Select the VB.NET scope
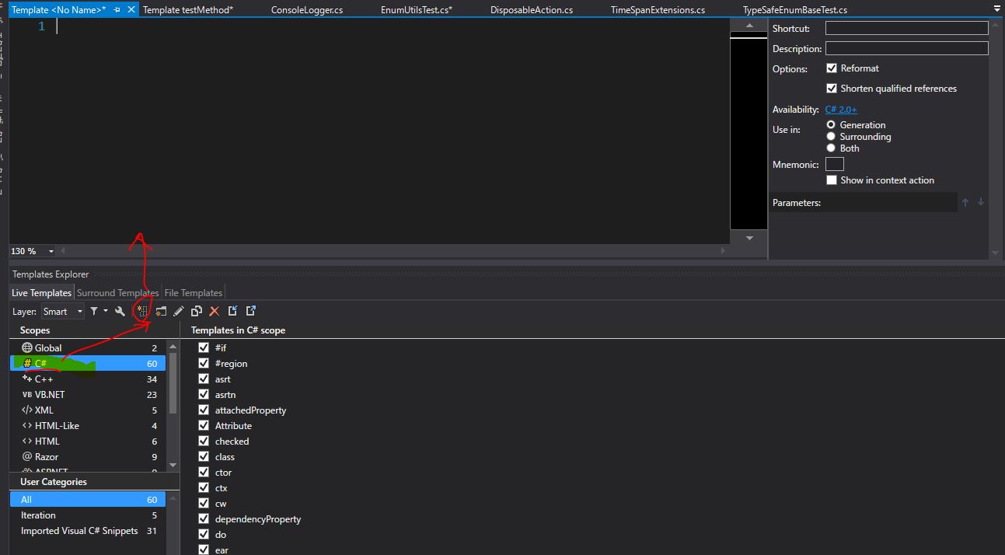The height and width of the screenshot is (555, 1005). tap(49, 395)
